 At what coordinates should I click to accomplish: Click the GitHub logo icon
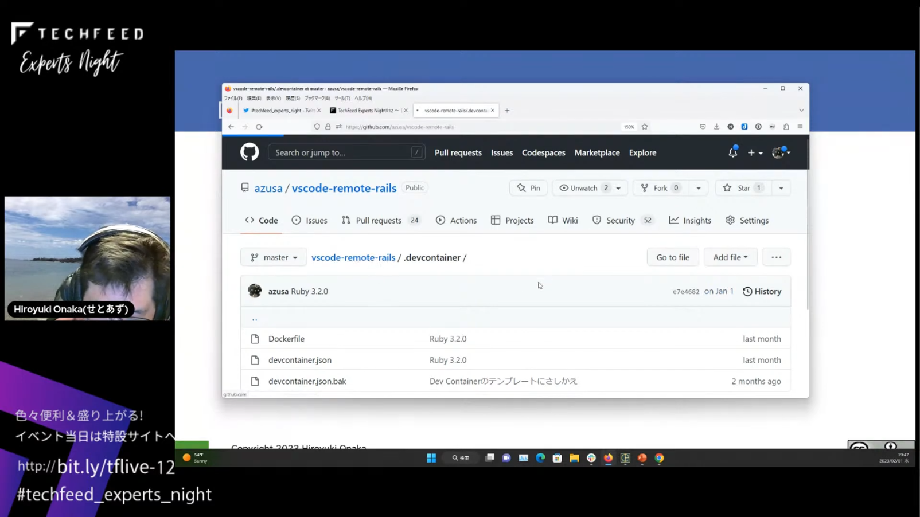point(250,152)
